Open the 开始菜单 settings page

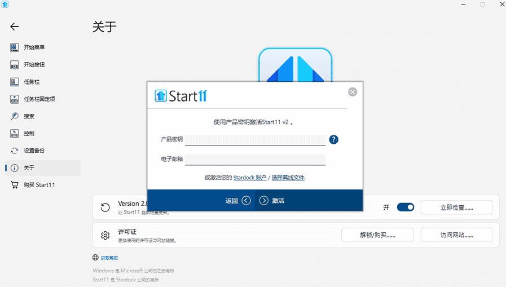[x=43, y=47]
